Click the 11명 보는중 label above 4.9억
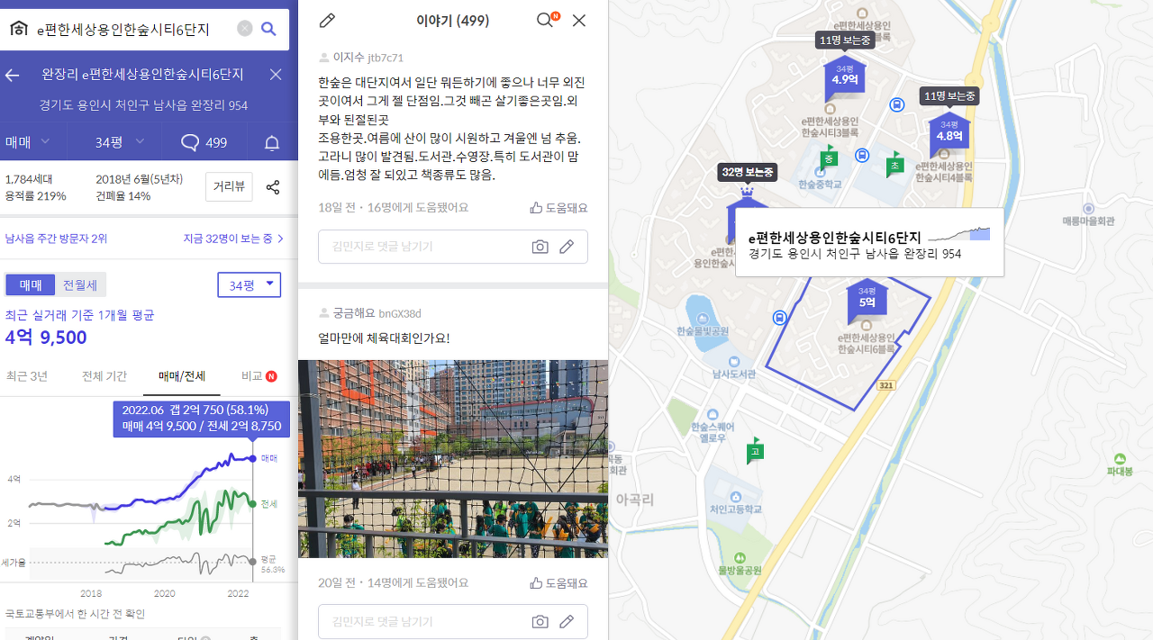This screenshot has height=640, width=1153. click(x=845, y=41)
